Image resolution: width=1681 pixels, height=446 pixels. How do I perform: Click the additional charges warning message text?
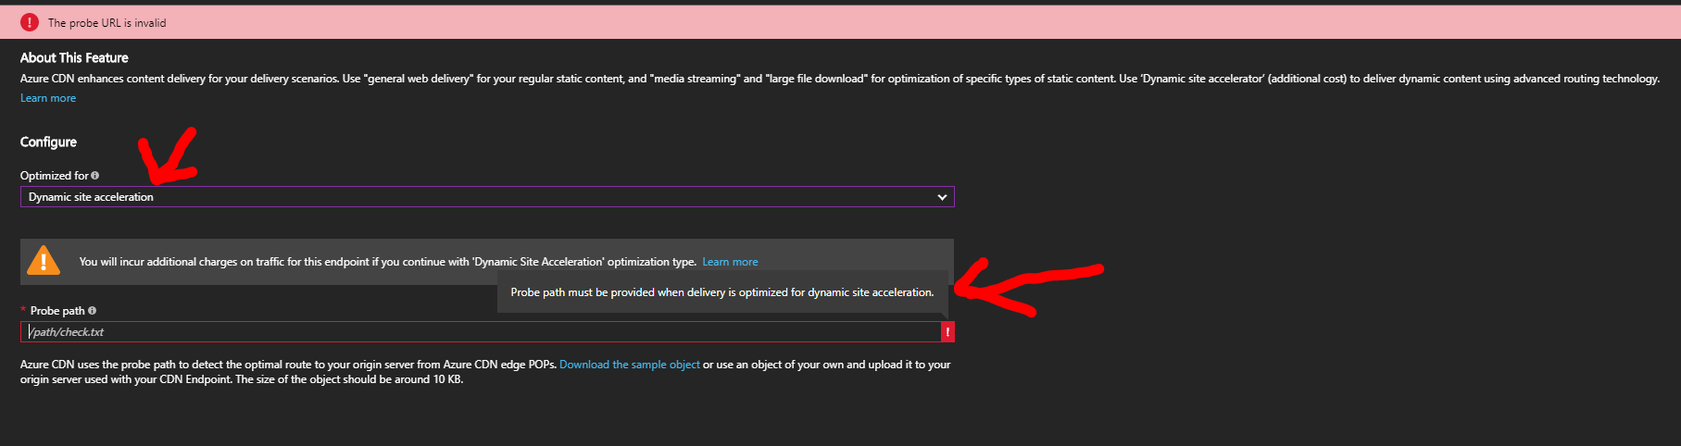(x=387, y=262)
